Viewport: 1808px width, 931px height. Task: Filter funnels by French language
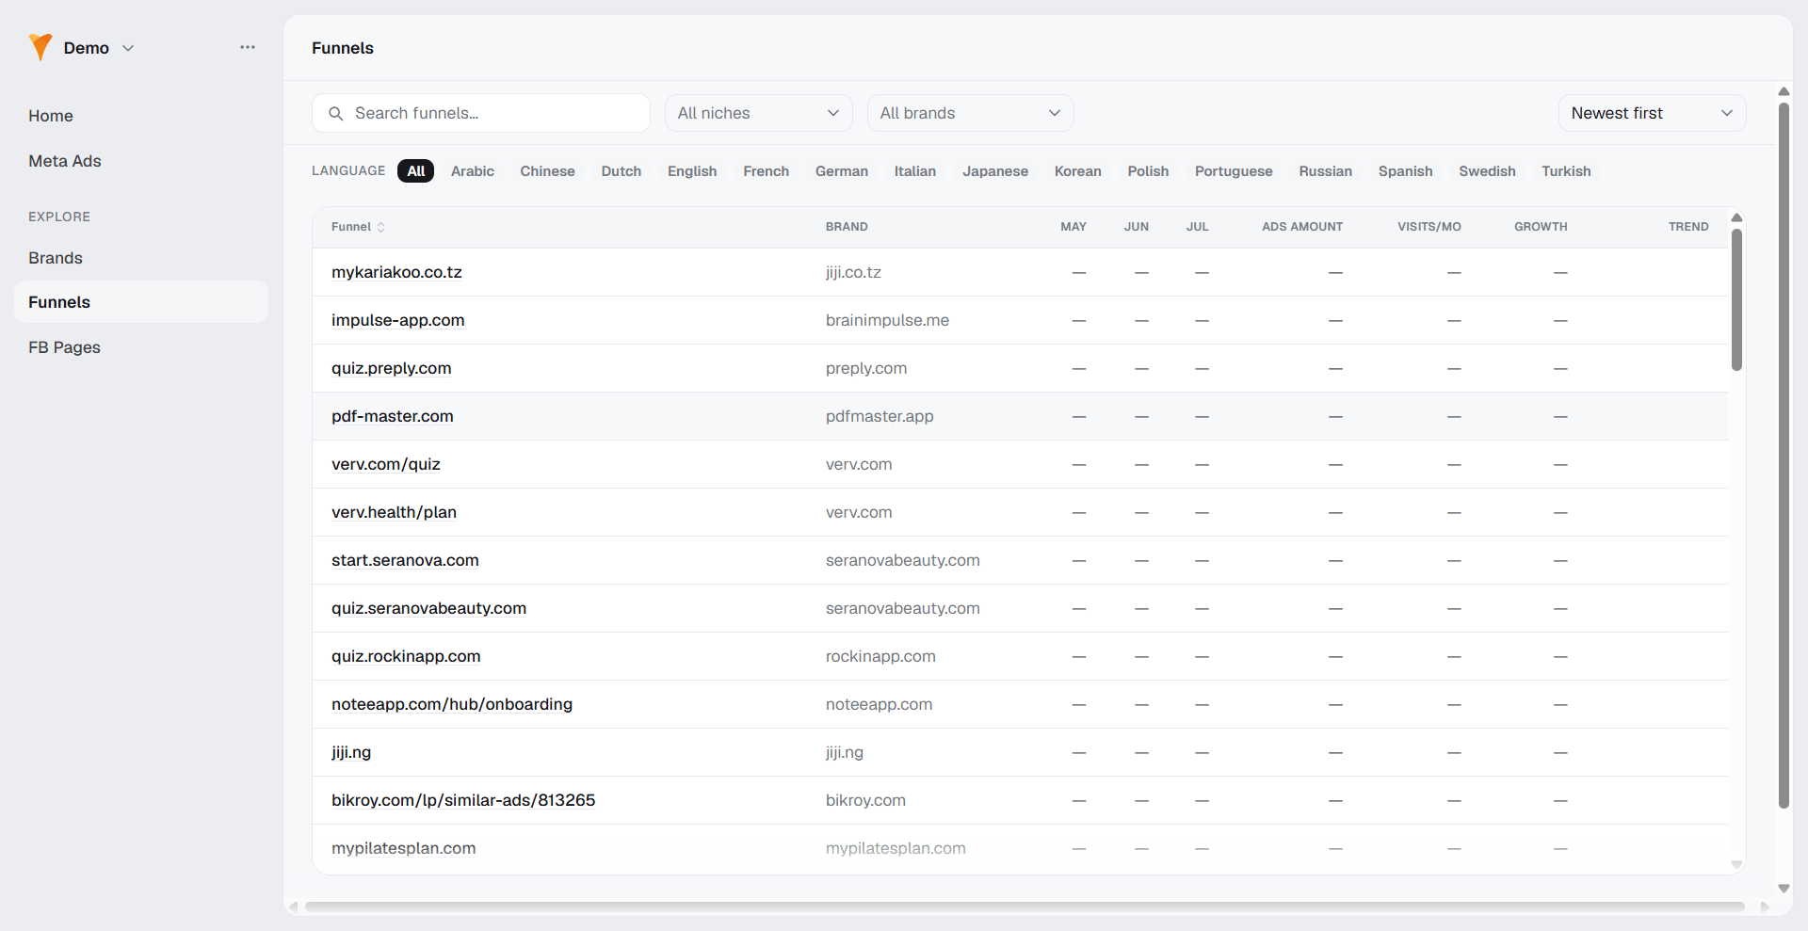767,171
